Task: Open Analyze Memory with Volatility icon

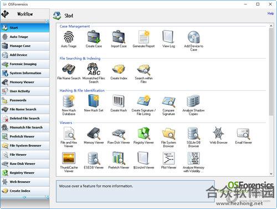Action: click(x=193, y=159)
